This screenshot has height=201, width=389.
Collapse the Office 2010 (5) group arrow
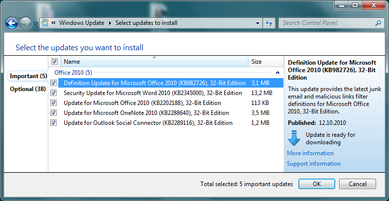click(x=277, y=73)
